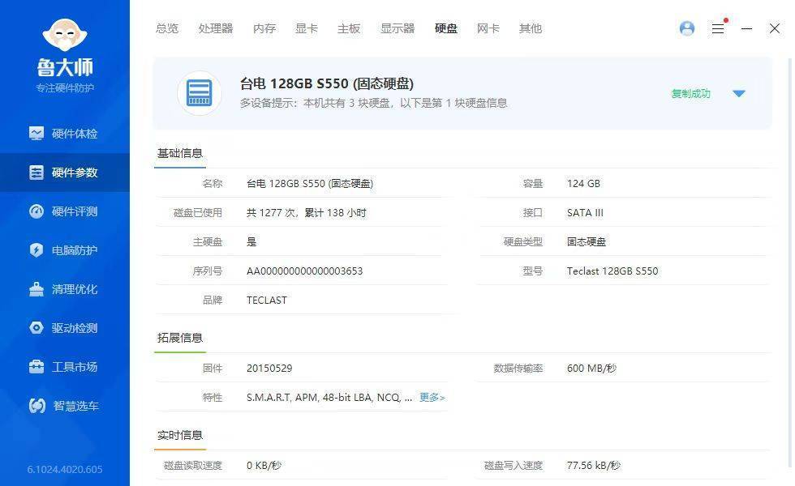
Task: Select the 硬盘 tab
Action: tap(446, 28)
